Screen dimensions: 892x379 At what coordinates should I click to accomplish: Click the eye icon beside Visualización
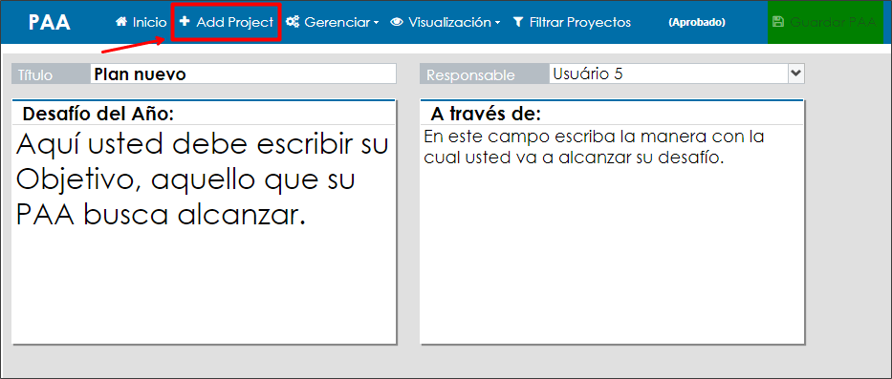coord(397,22)
